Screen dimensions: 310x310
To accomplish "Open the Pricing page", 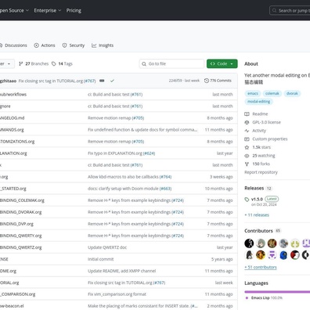I will pos(74,10).
